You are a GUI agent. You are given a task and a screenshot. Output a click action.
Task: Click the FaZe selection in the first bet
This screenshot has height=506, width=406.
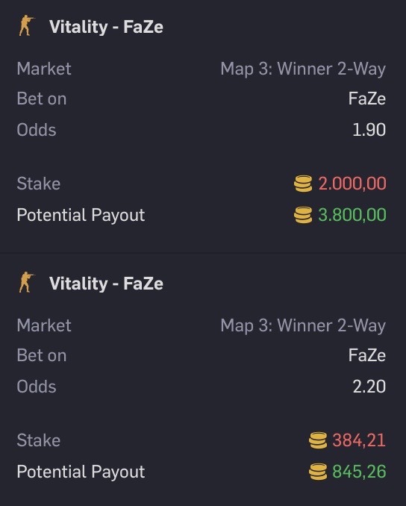coord(367,99)
